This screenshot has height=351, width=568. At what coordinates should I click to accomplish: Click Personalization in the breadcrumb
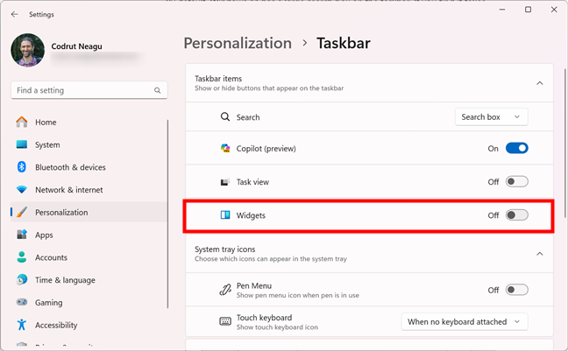click(238, 43)
